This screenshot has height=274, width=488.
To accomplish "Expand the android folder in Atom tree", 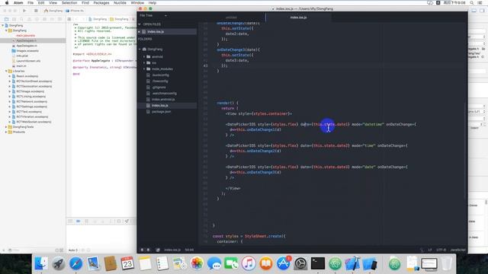I will [x=144, y=57].
